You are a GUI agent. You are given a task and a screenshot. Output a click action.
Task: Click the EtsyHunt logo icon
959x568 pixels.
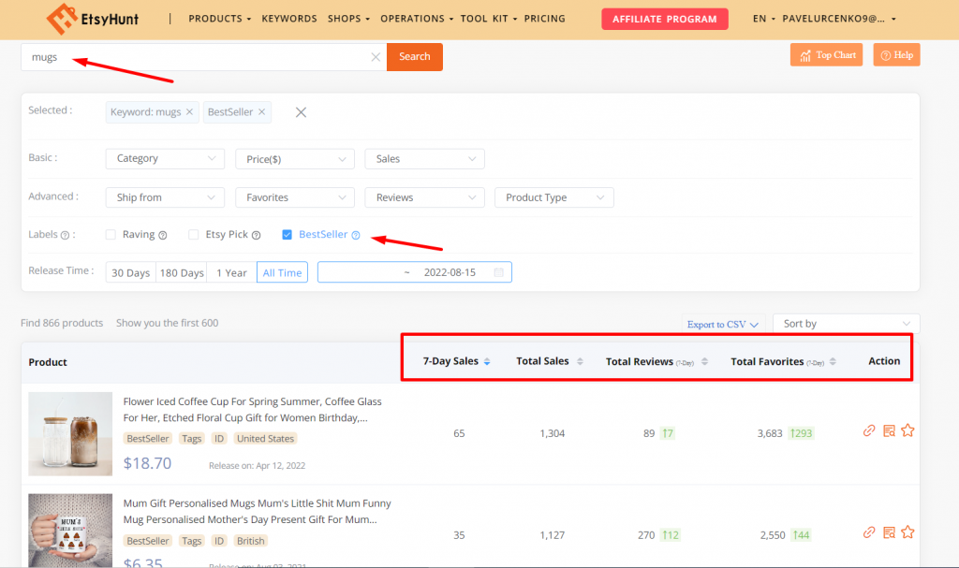[62, 19]
